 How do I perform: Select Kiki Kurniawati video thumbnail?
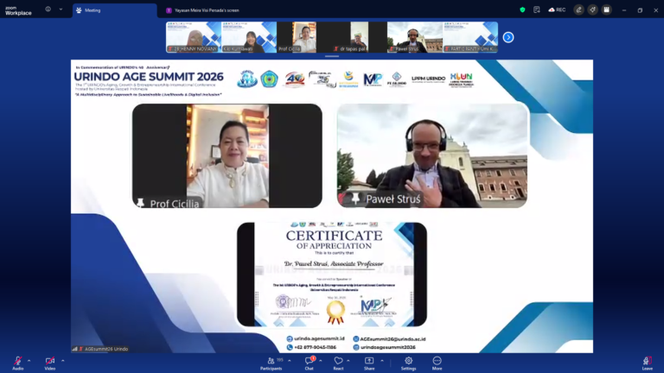pyautogui.click(x=249, y=37)
